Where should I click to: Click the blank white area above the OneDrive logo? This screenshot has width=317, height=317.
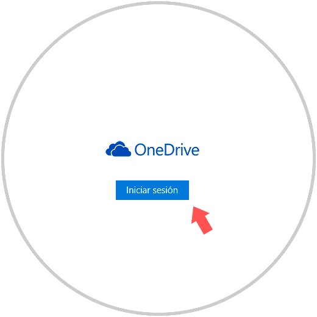tap(158, 81)
